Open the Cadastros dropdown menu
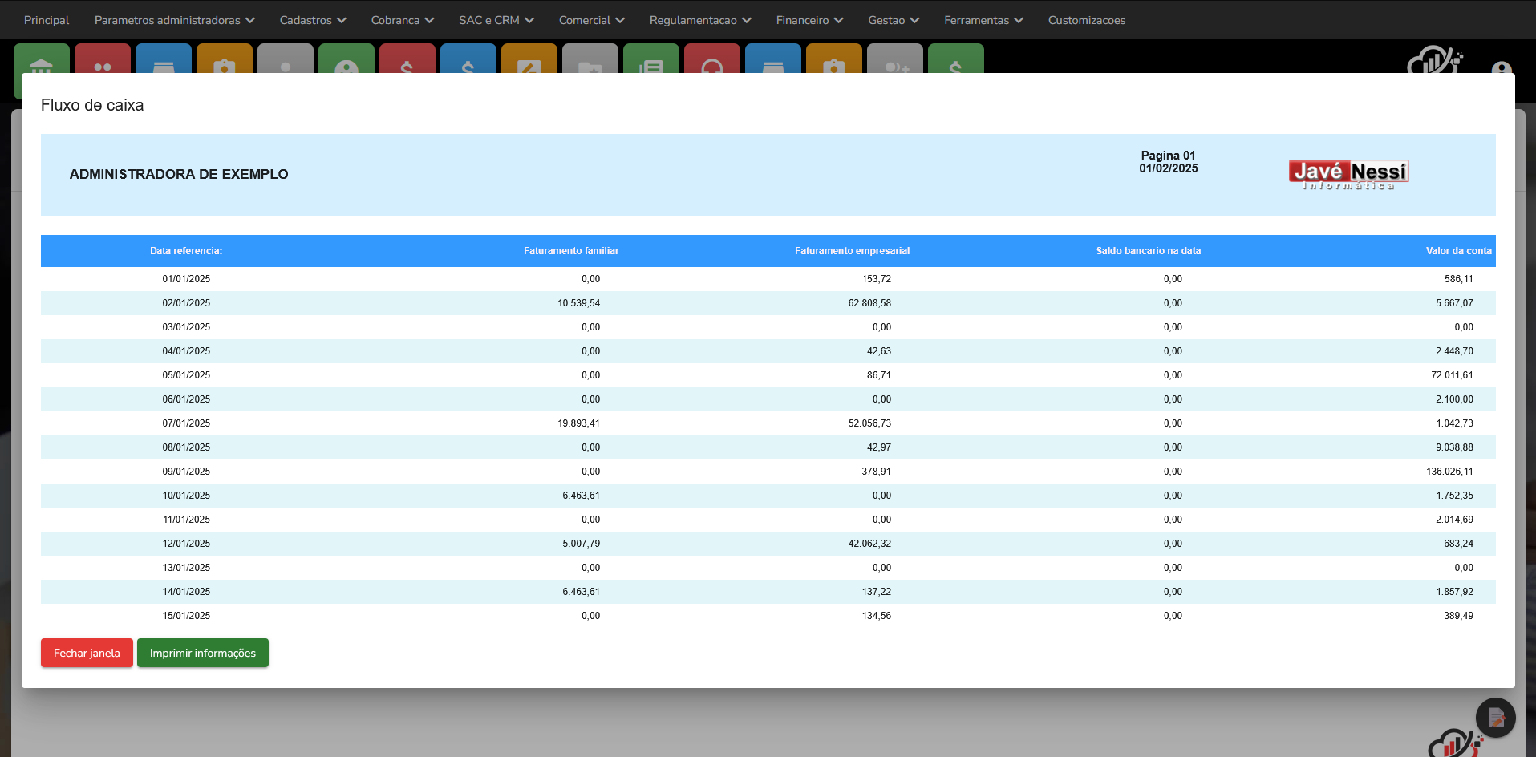The height and width of the screenshot is (757, 1536). [313, 20]
